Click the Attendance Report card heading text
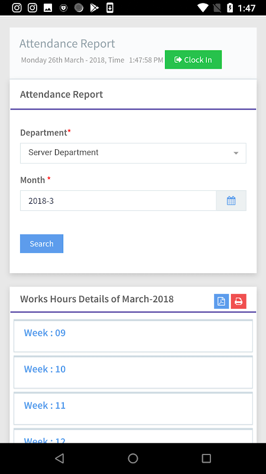Screen dimensions: 266x474 [61, 94]
